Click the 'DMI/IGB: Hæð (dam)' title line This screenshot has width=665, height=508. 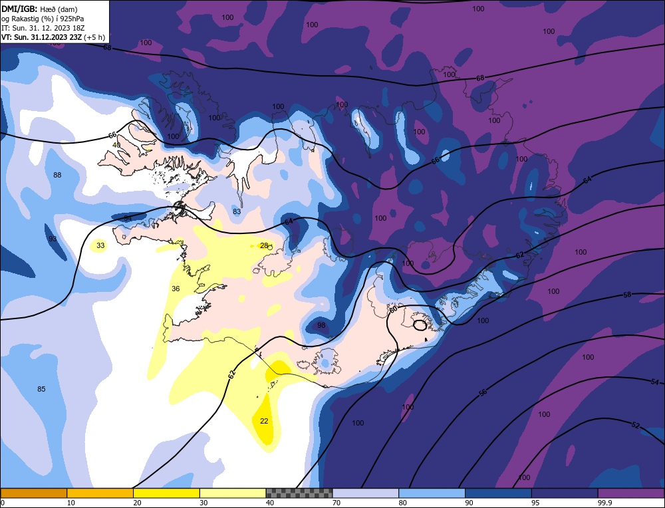click(x=39, y=9)
